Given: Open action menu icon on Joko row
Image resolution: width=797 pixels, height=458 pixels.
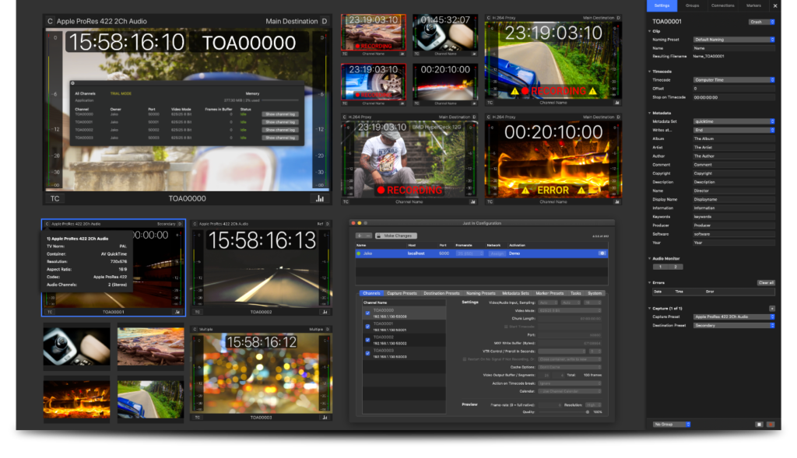Looking at the screenshot, I should pos(602,253).
